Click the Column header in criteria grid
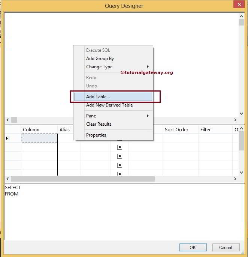Image resolution: width=248 pixels, height=257 pixels. [39, 130]
